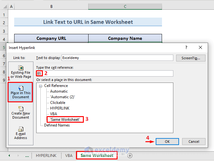Open hidden sheet tabs via ellipsis
This screenshot has height=161, width=214.
(x=27, y=156)
